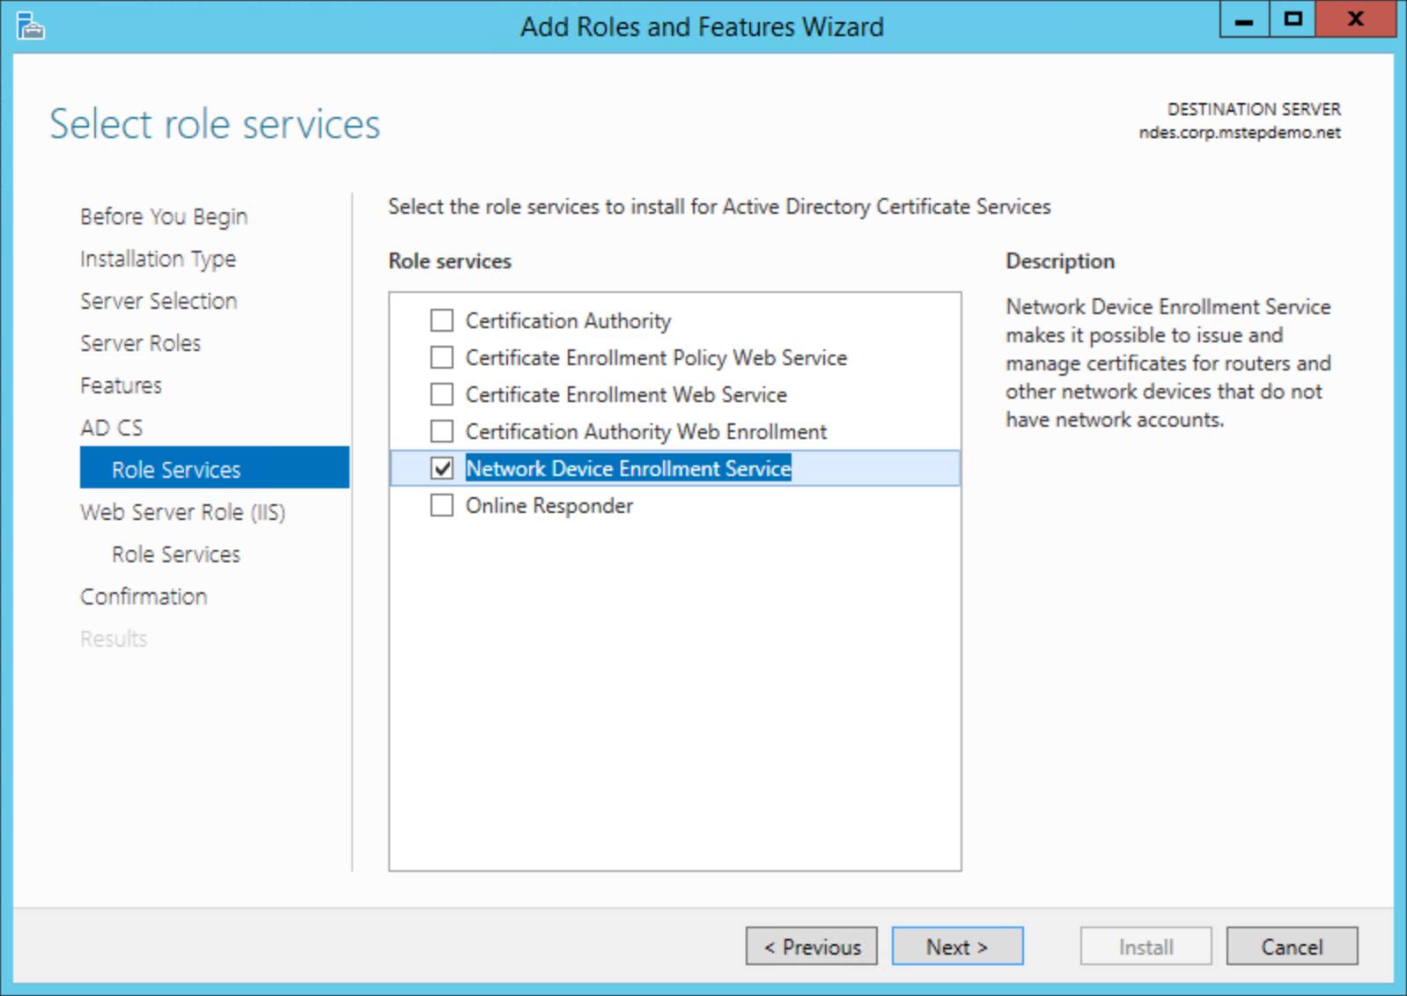Open the Installation Type step

(158, 259)
